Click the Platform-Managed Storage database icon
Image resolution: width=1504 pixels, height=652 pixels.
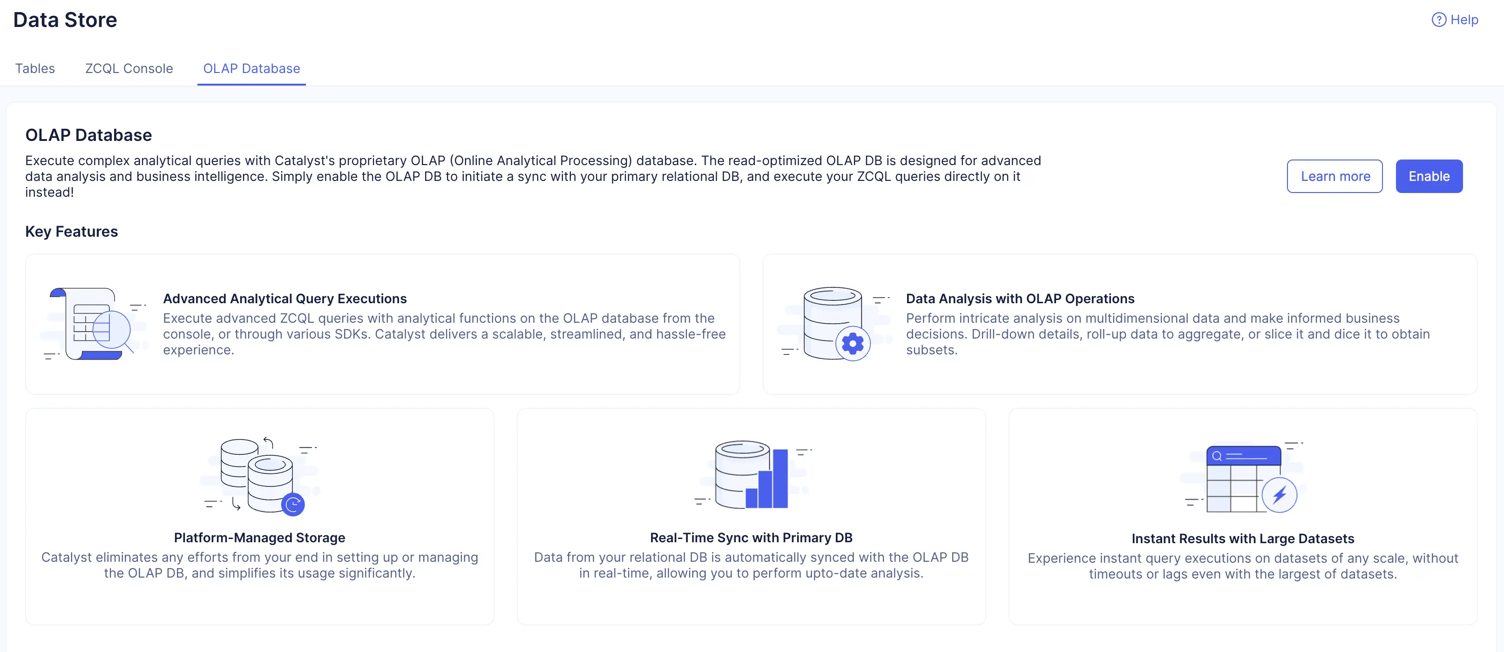(x=261, y=476)
